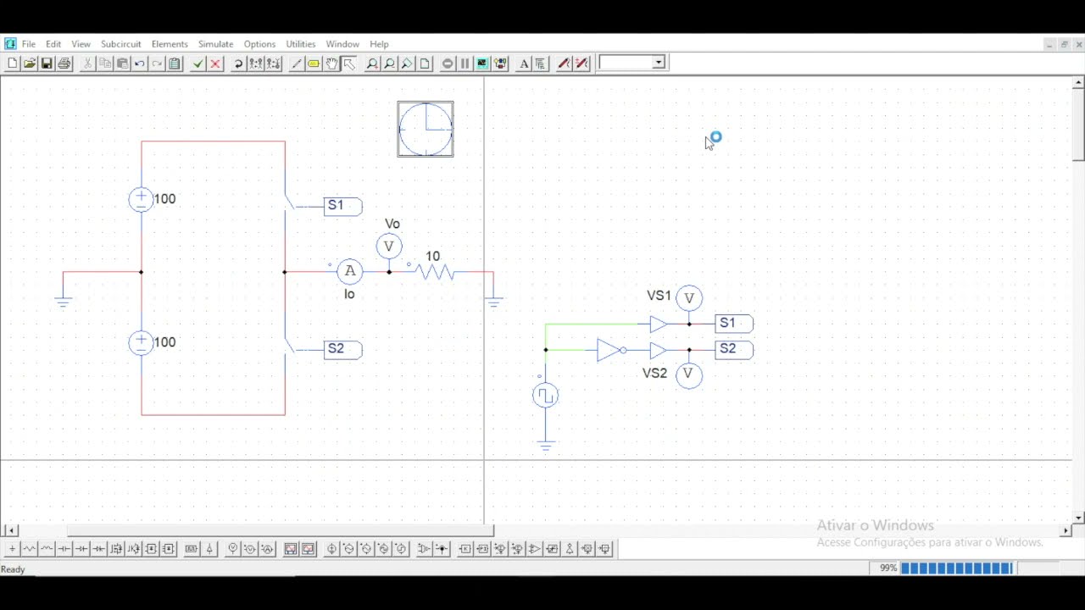The image size is (1085, 610).
Task: Select the NOT gate in control circuit
Action: tap(611, 350)
